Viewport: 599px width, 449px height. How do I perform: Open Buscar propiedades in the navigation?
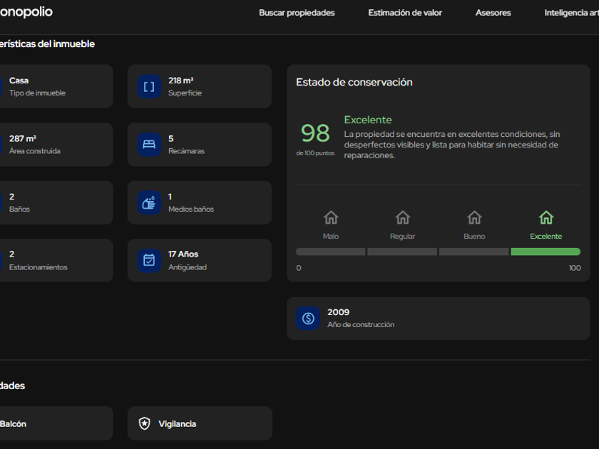click(x=297, y=13)
